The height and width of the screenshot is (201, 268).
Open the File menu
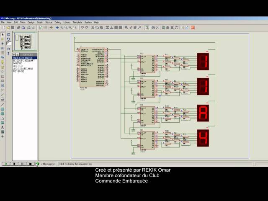[x=3, y=22]
